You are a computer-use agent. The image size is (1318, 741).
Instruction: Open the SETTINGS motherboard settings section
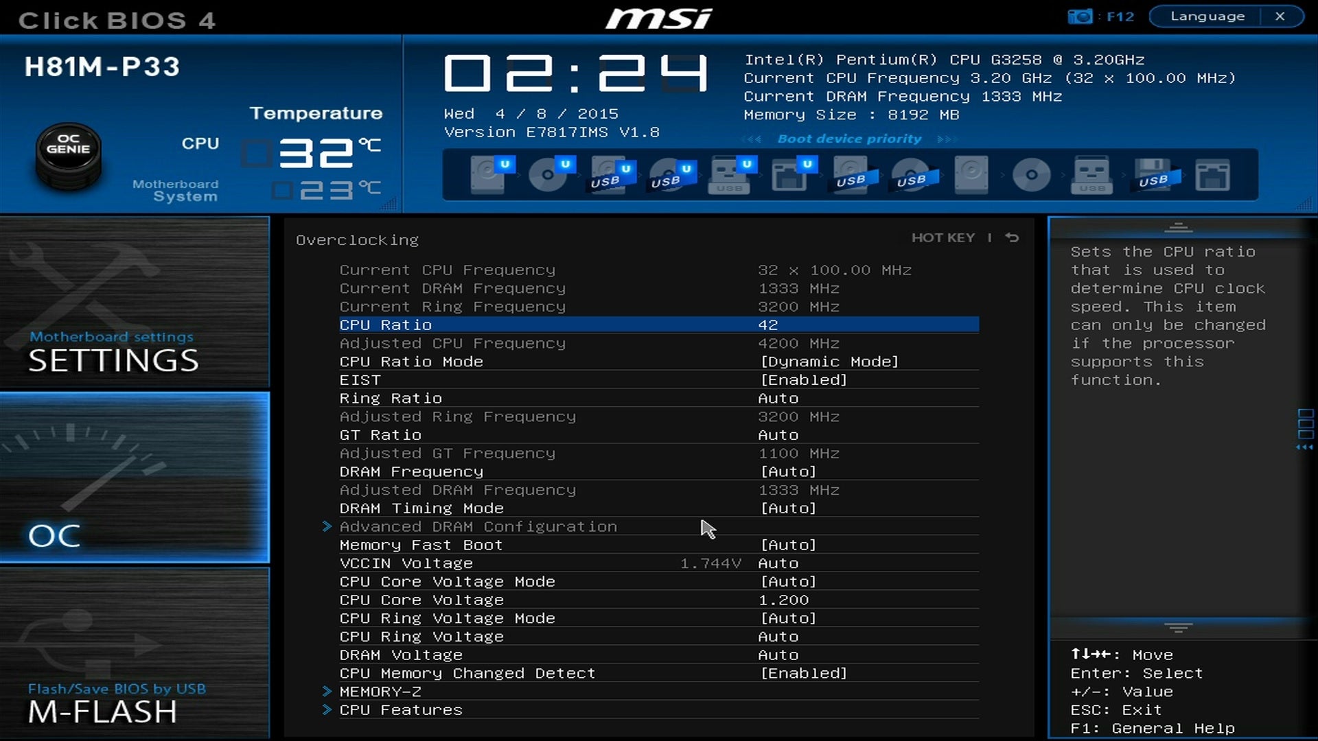click(135, 303)
